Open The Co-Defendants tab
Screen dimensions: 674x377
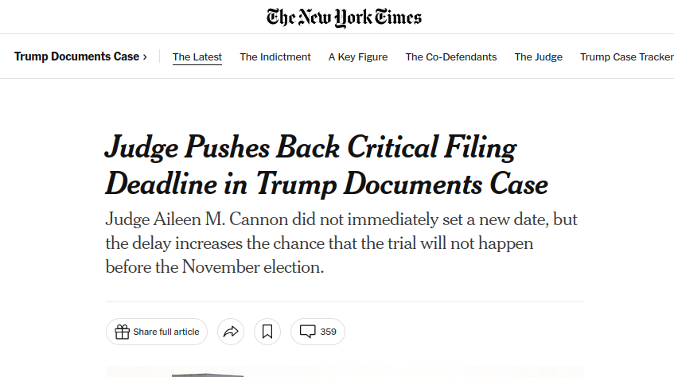click(x=451, y=57)
